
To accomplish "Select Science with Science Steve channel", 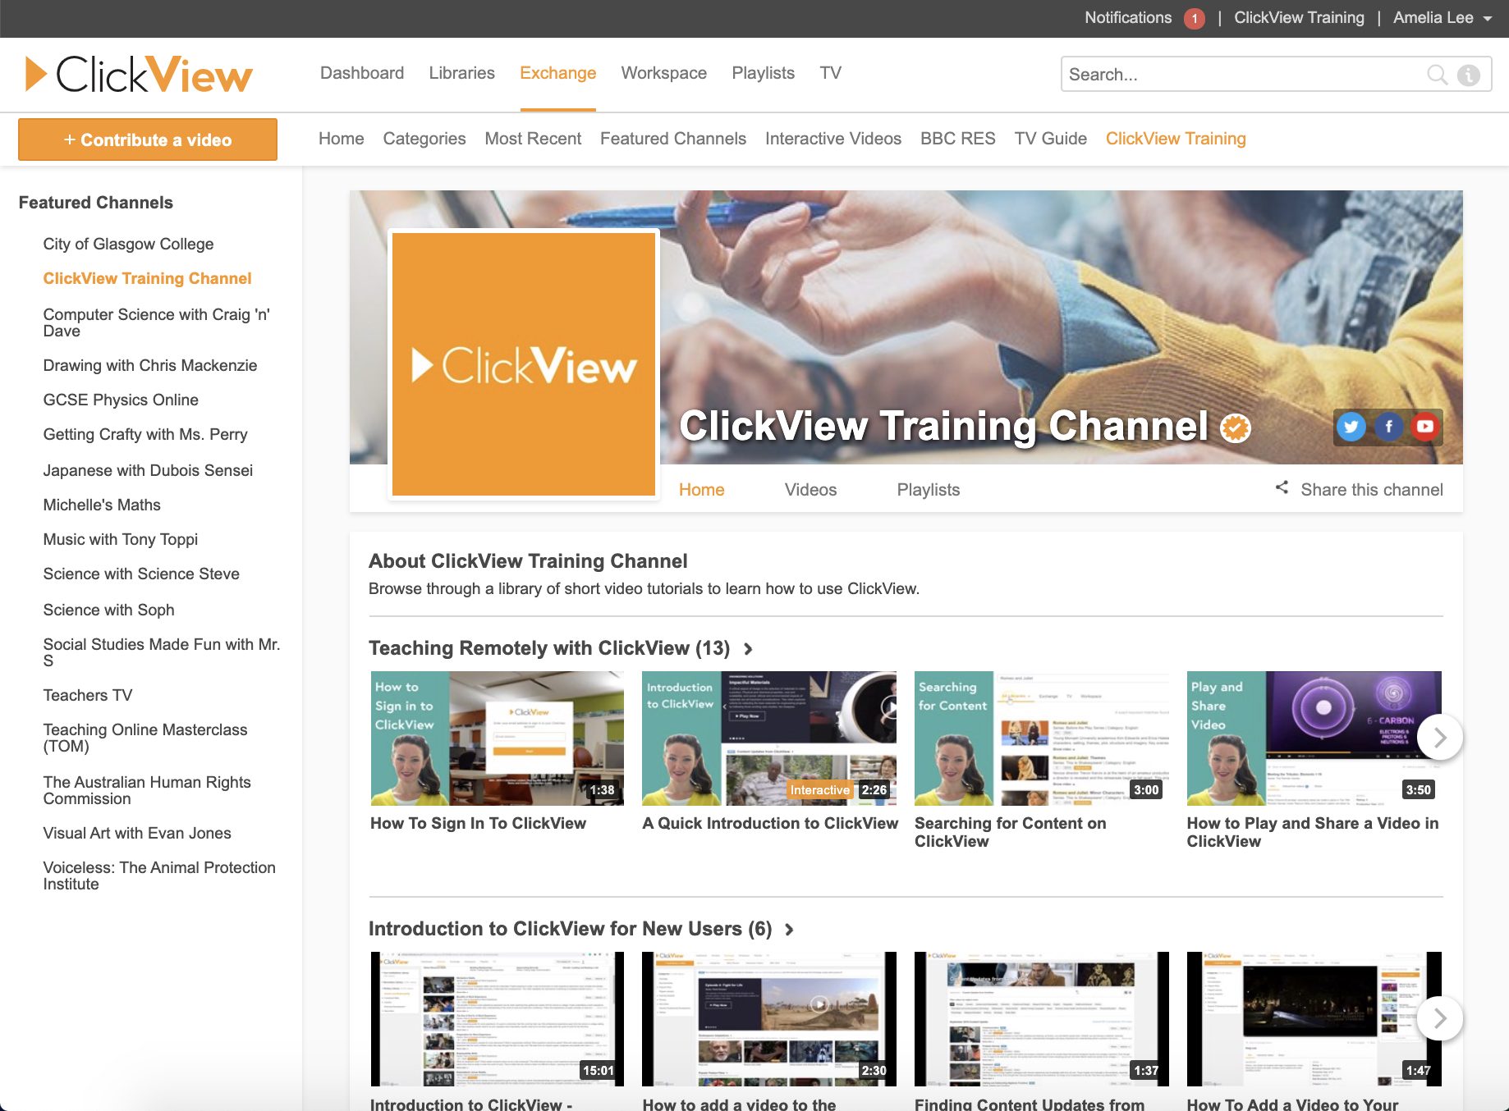I will (141, 574).
